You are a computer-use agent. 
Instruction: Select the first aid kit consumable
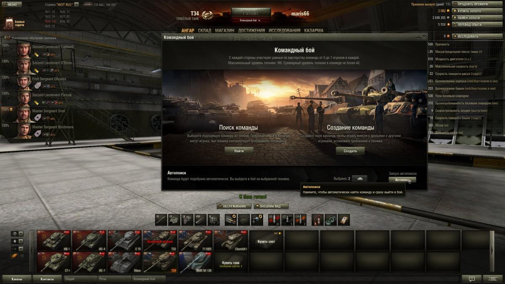344,220
